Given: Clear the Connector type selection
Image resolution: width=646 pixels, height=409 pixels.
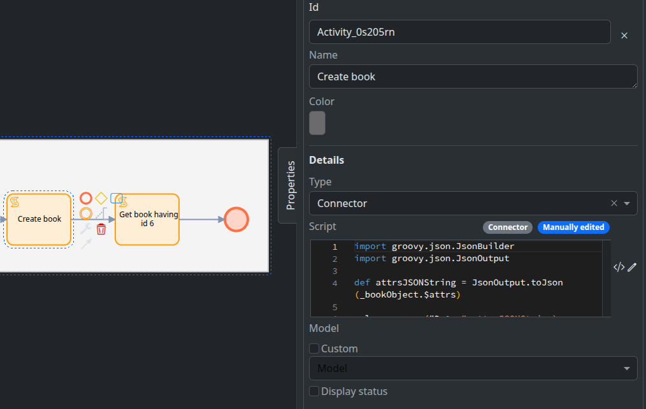Looking at the screenshot, I should [614, 203].
